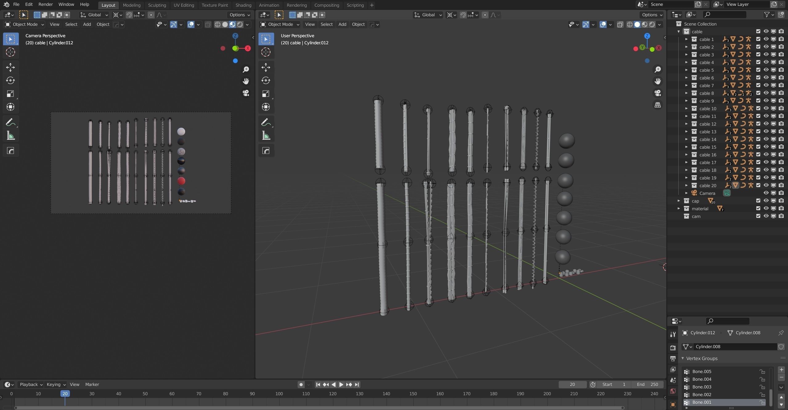Image resolution: width=788 pixels, height=410 pixels.
Task: Uncheck the cable 12 collection exclude checkbox
Action: tap(758, 124)
